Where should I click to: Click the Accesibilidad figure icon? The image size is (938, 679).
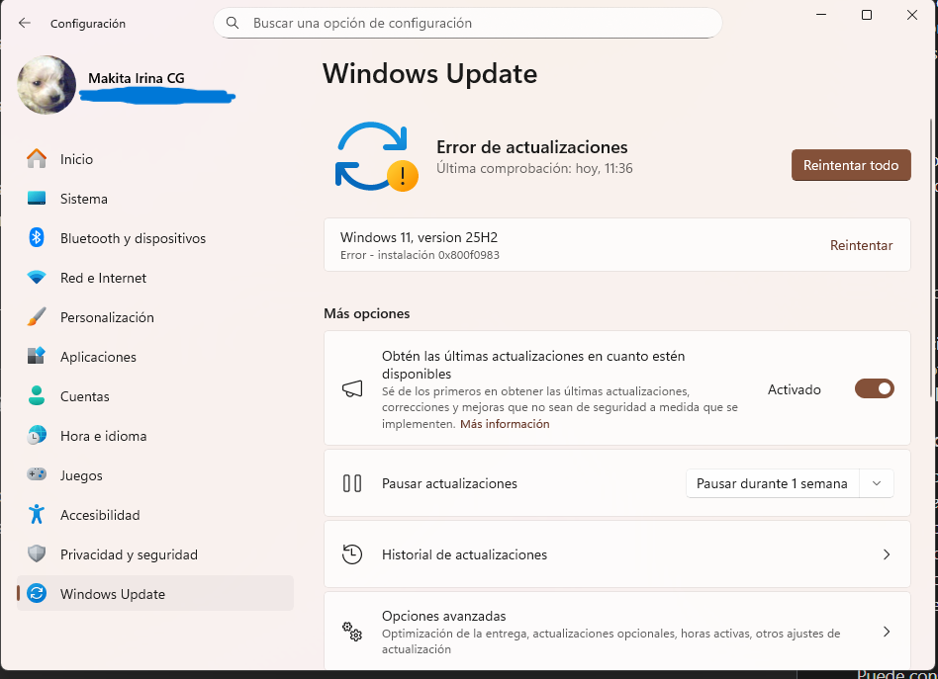(x=37, y=514)
